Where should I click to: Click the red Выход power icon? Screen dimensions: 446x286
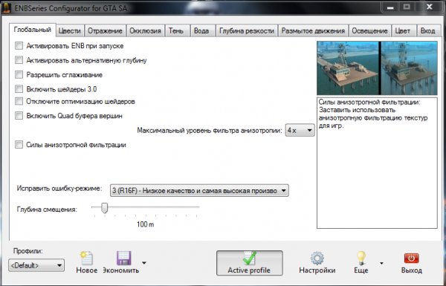(x=411, y=259)
